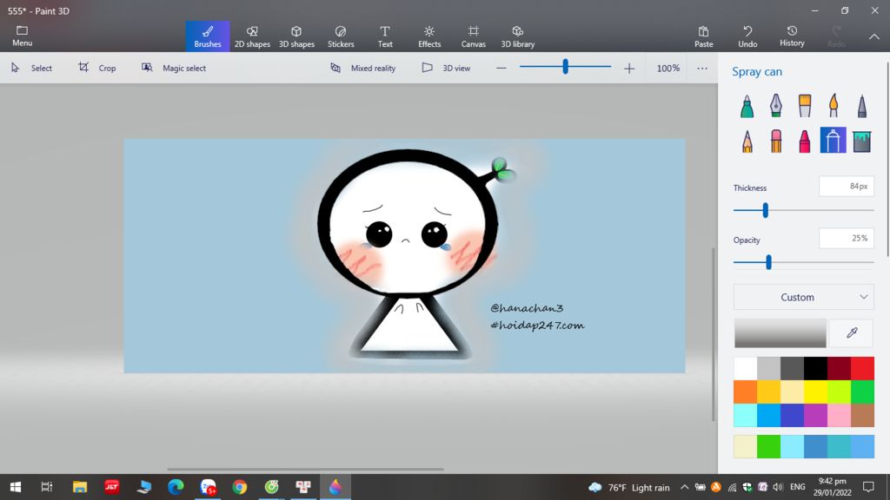Click the Thickness value field
Viewport: 890px width, 500px height.
point(846,187)
